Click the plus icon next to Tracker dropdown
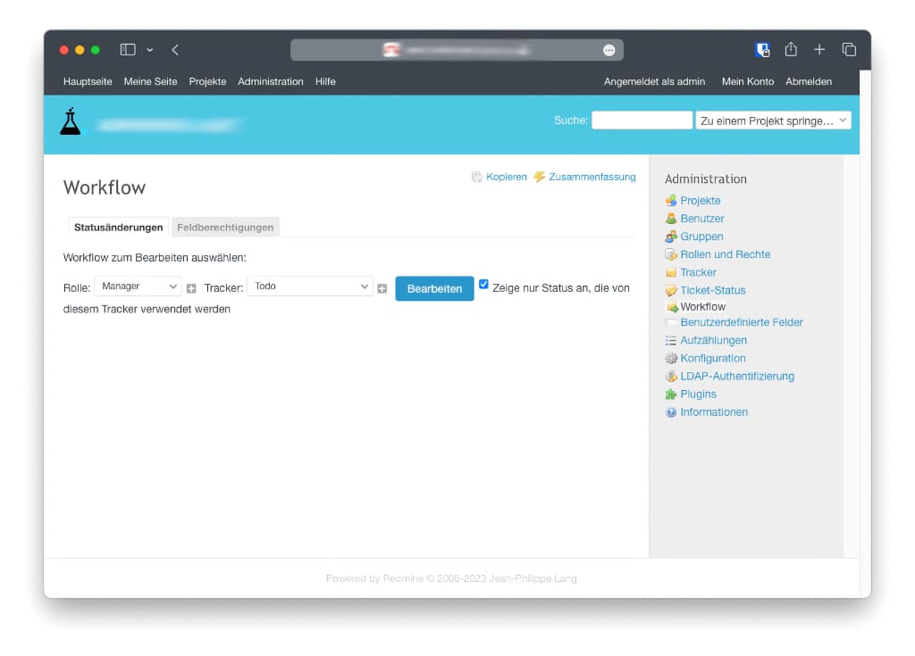This screenshot has width=915, height=656. [x=382, y=288]
